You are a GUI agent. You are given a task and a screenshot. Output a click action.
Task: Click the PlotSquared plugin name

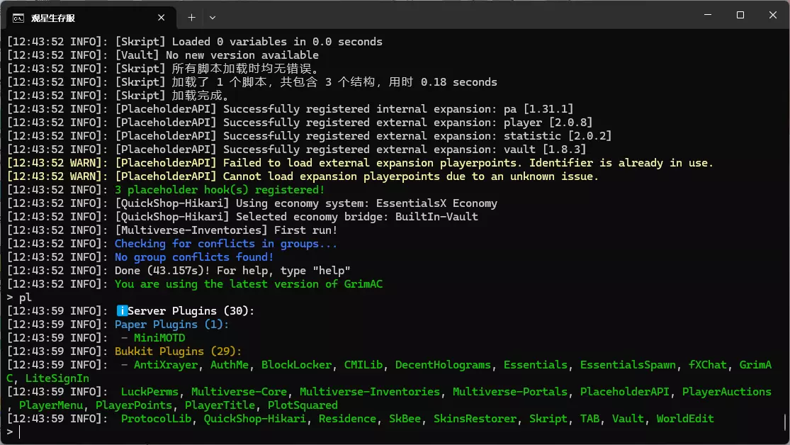(x=303, y=405)
